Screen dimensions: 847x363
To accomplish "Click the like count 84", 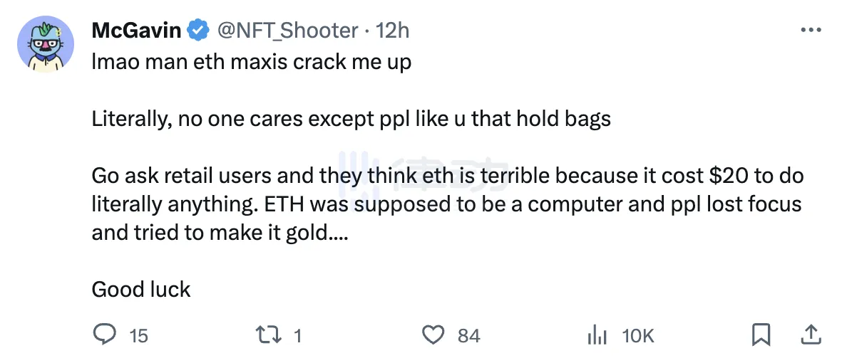I will point(468,335).
